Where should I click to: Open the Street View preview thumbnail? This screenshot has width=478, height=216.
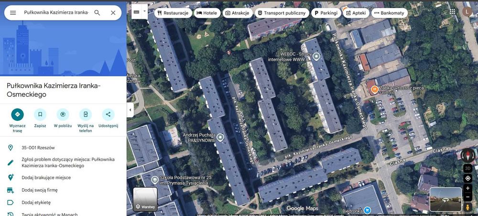click(445, 200)
